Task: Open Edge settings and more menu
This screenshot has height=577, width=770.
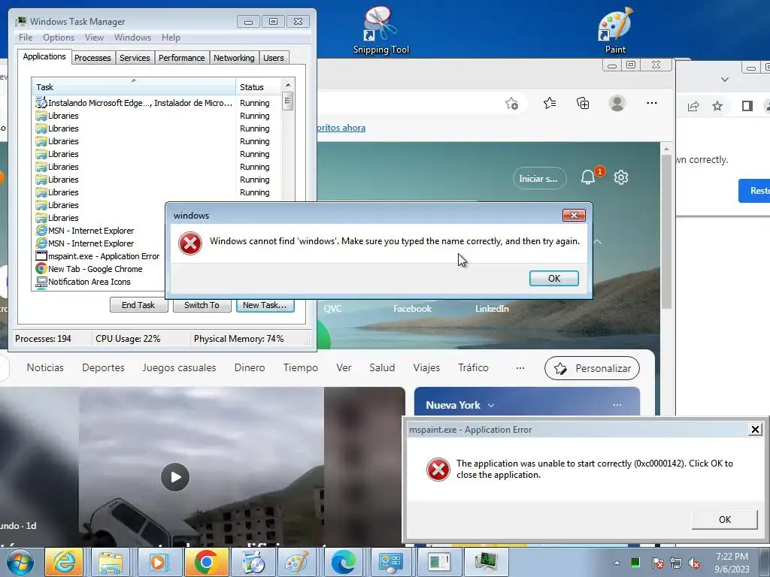Action: click(x=652, y=103)
